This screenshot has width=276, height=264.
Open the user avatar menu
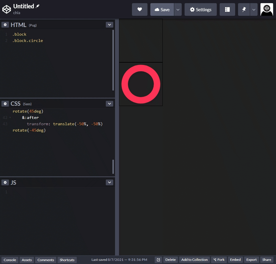(267, 9)
